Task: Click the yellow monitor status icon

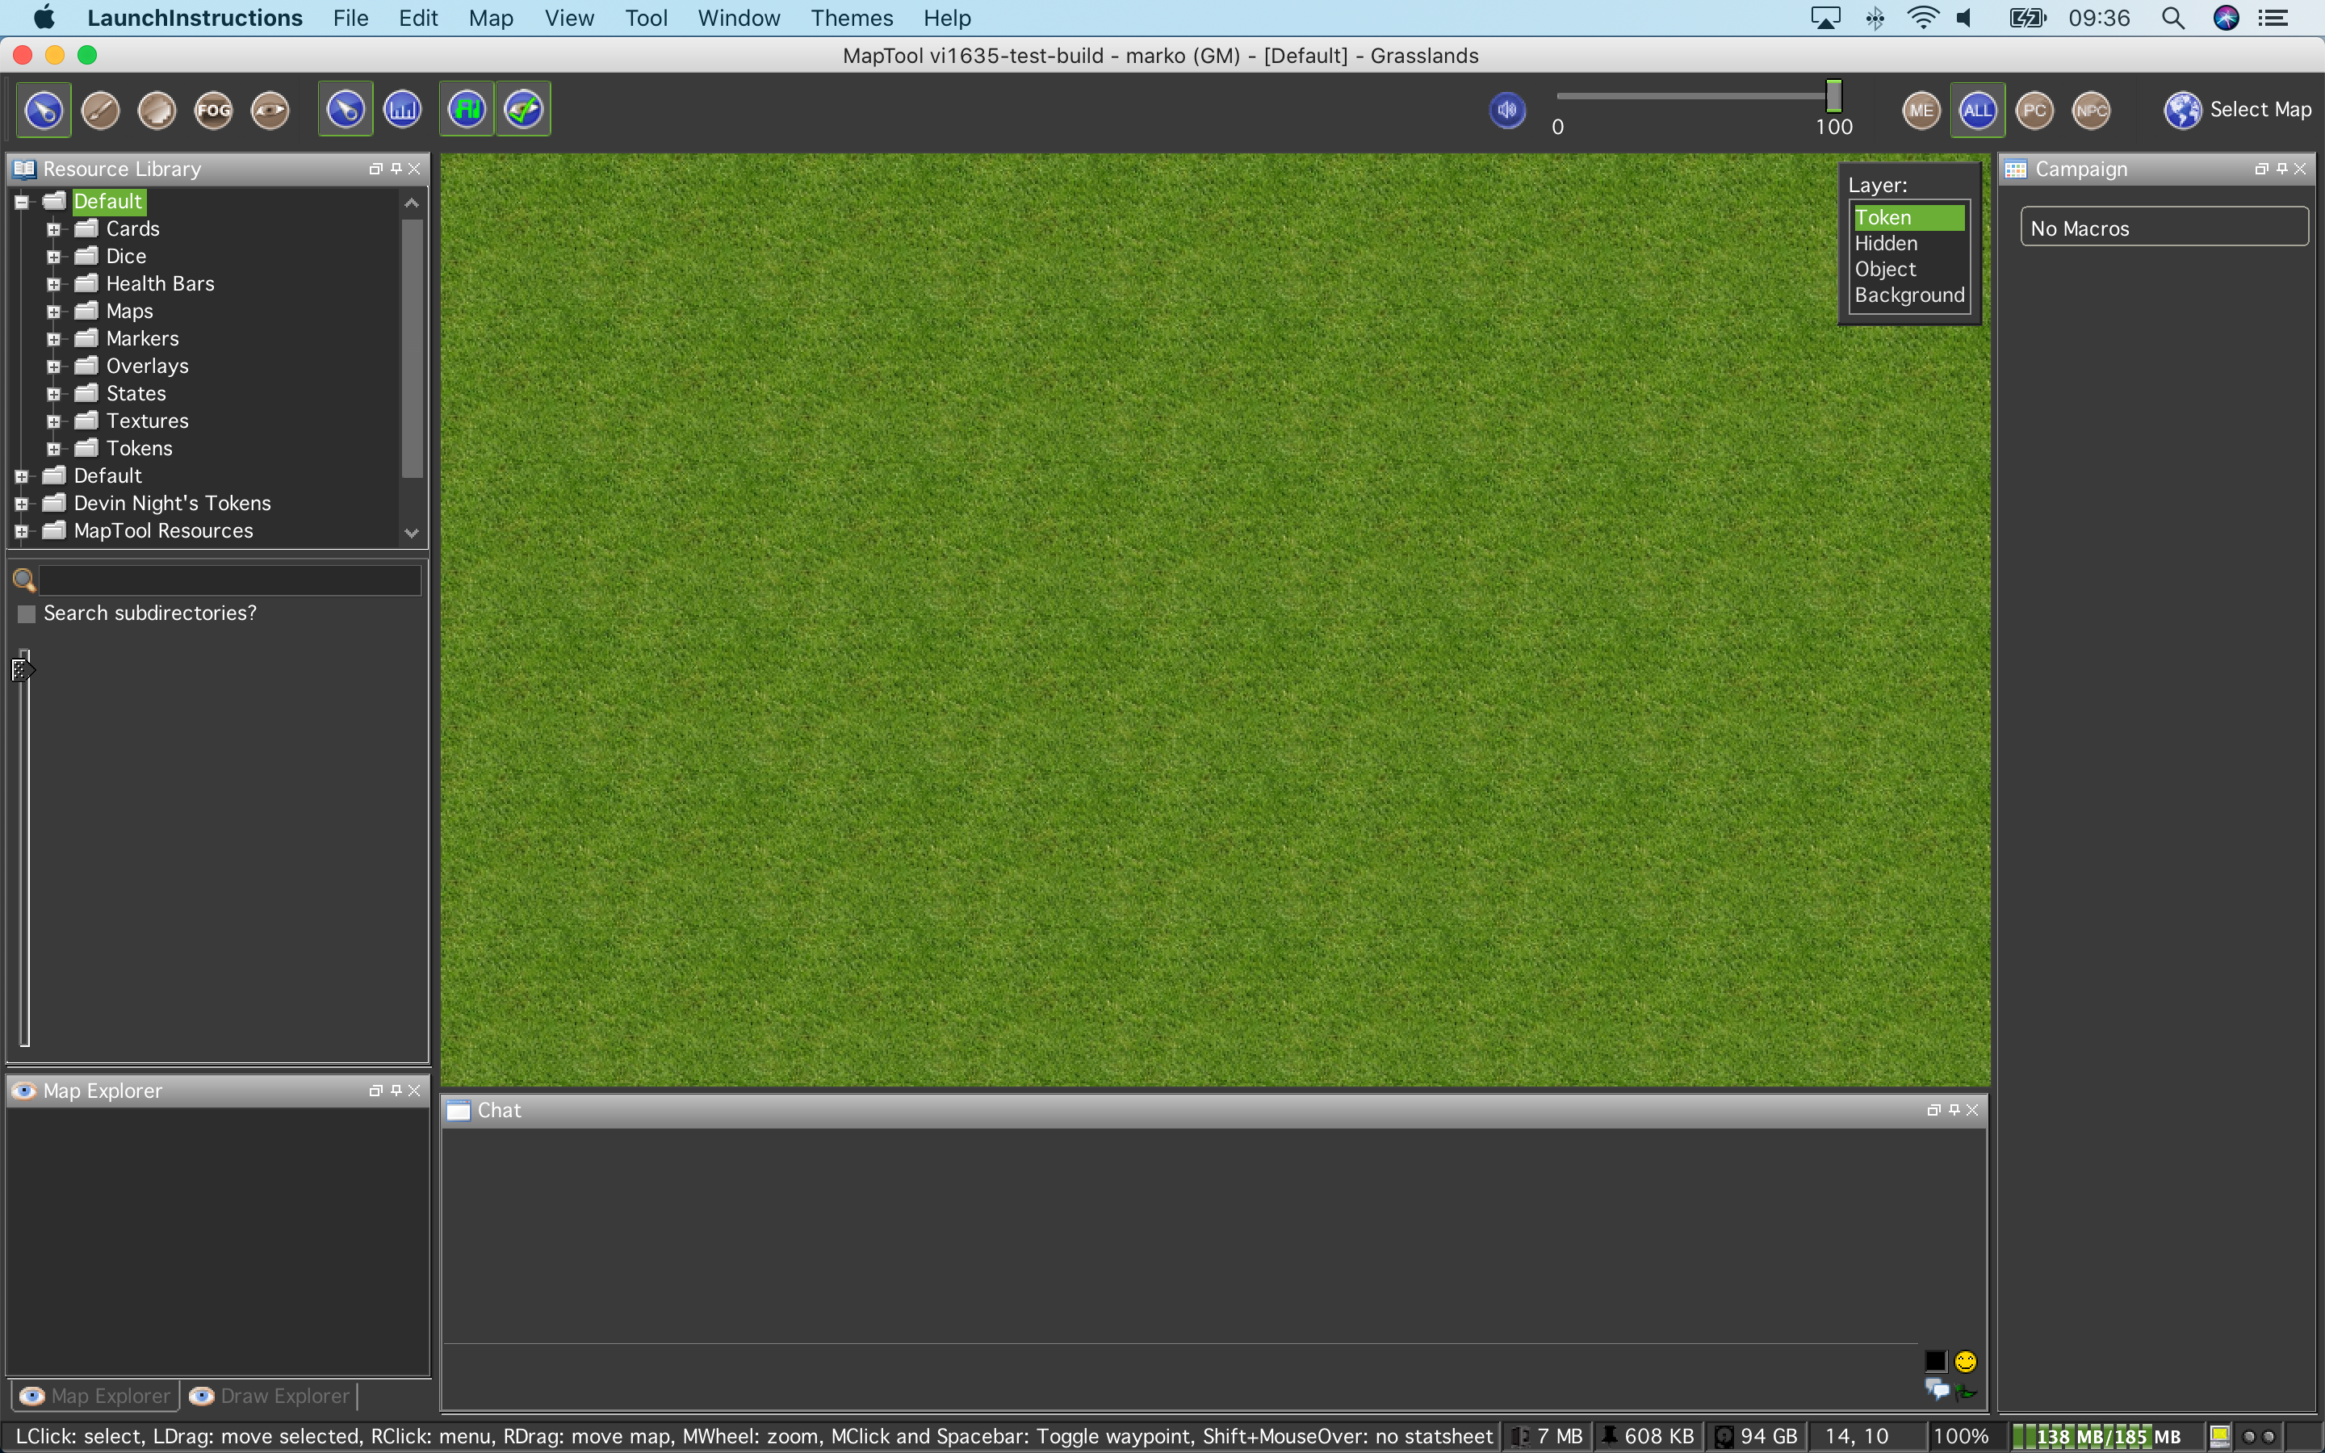Action: tap(2219, 1437)
